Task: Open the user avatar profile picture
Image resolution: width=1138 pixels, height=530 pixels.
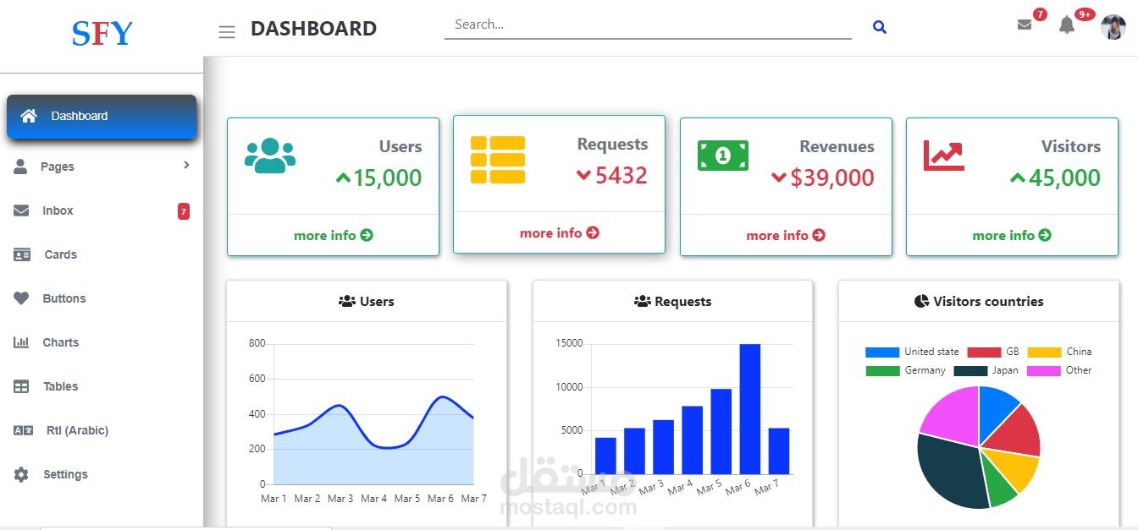Action: [1113, 27]
